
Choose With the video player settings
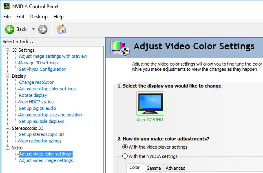[x=125, y=147]
